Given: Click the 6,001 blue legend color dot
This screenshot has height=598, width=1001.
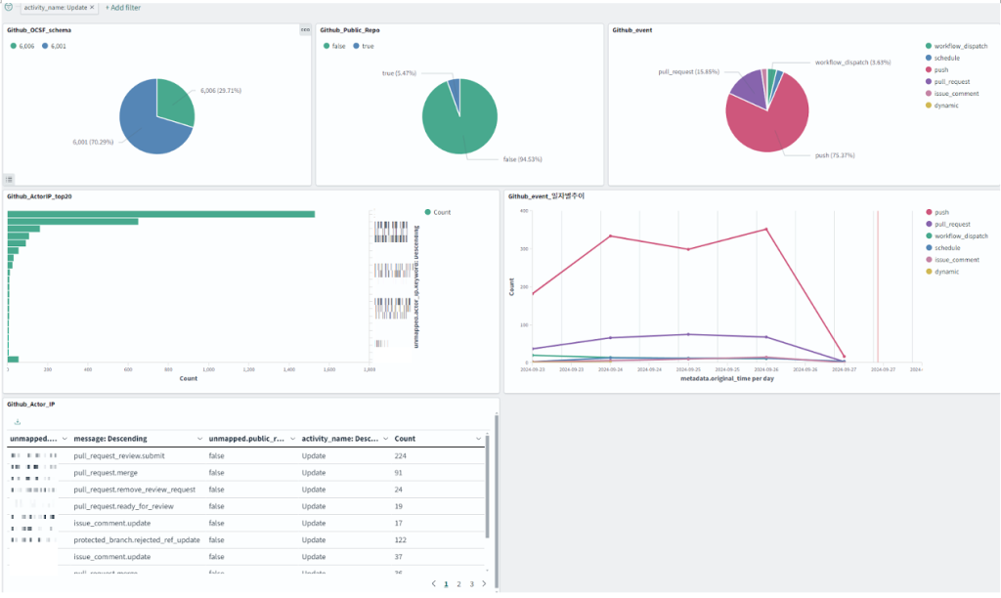Looking at the screenshot, I should click(x=45, y=46).
